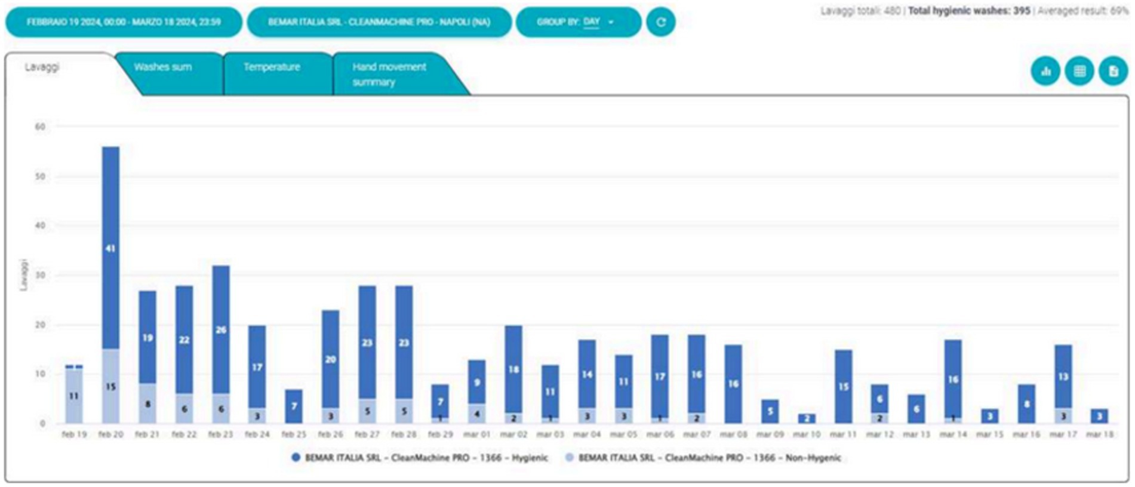Click the mar 08 bar labeled 16
The image size is (1135, 487).
pyautogui.click(x=733, y=384)
